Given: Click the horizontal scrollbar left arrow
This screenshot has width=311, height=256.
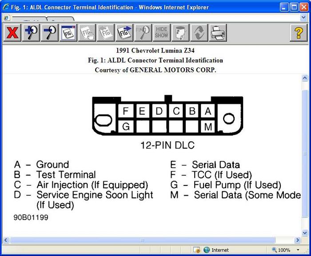Looking at the screenshot, I should [5, 240].
